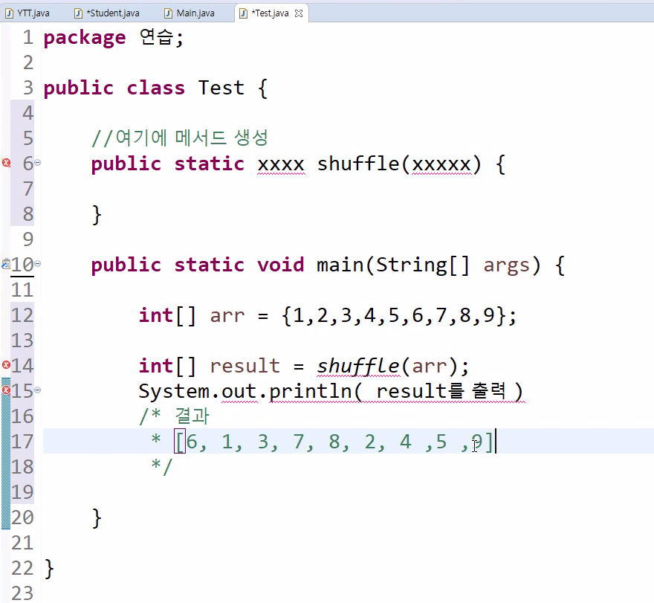Collapse the main method fold at line 10
The width and height of the screenshot is (654, 603).
[38, 263]
